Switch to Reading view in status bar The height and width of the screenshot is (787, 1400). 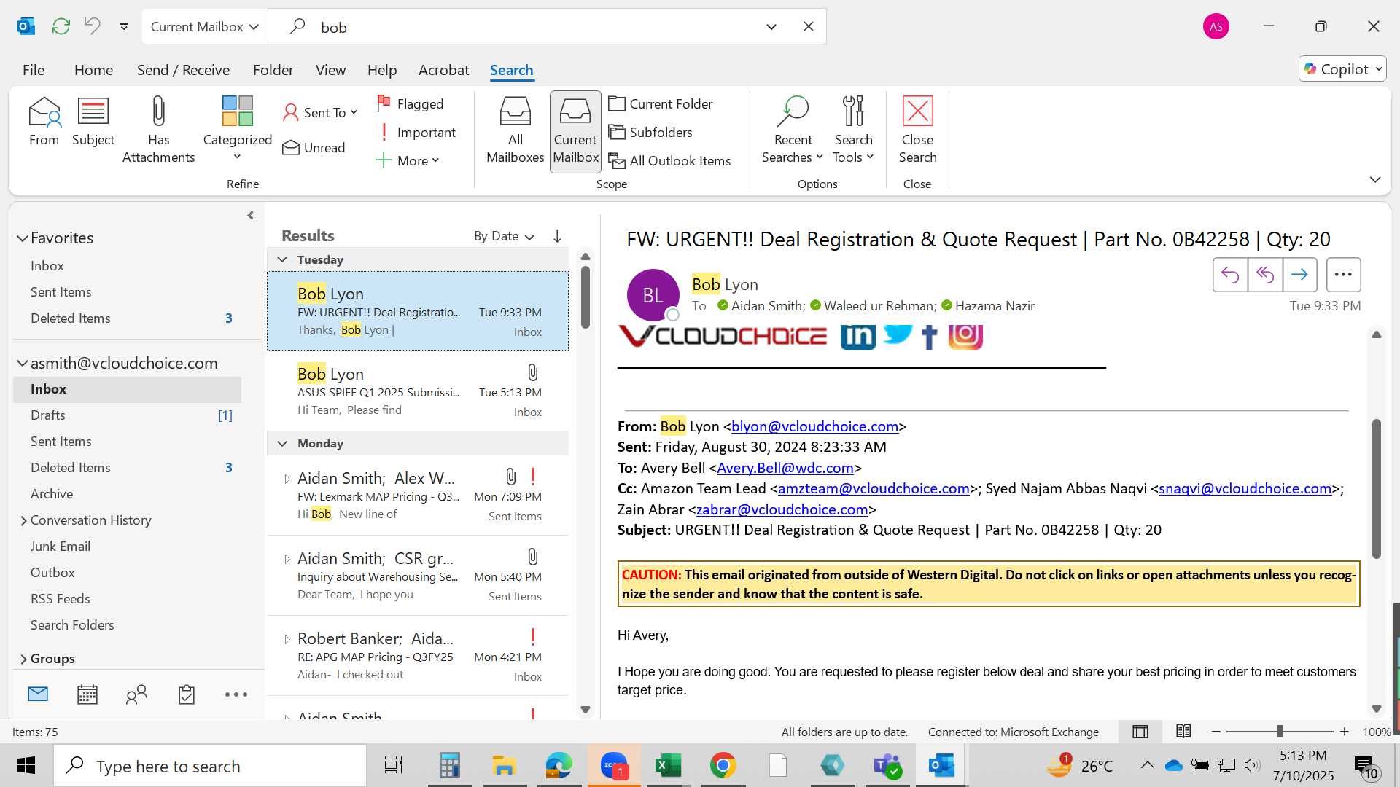(x=1183, y=732)
